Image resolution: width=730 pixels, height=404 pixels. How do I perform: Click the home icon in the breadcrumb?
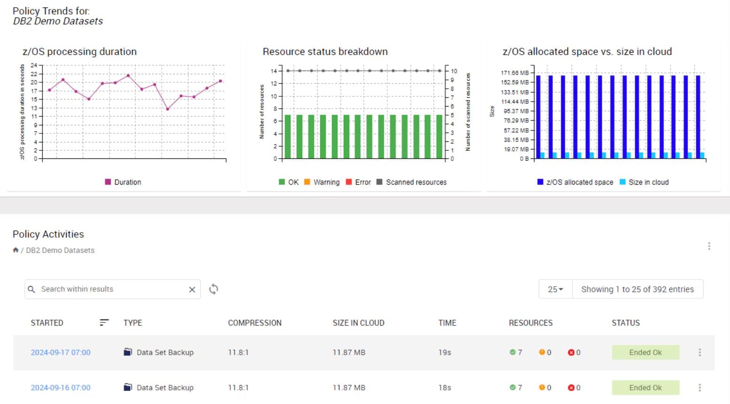pos(16,250)
